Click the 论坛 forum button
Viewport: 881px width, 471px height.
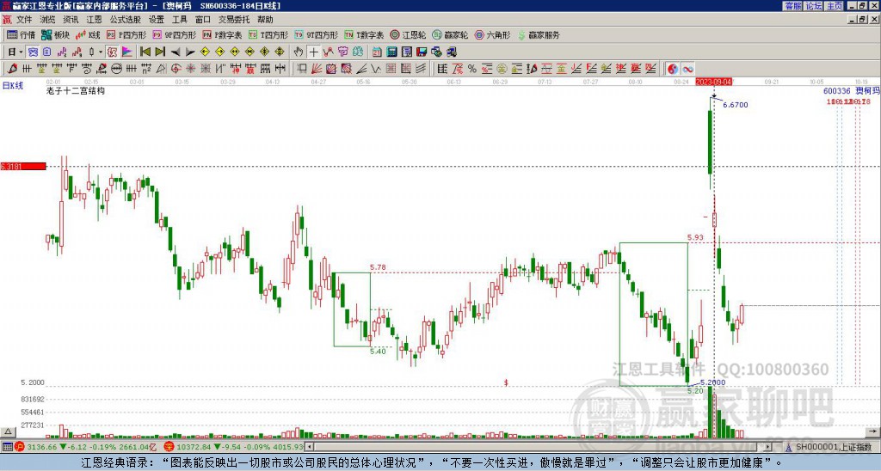pyautogui.click(x=813, y=6)
